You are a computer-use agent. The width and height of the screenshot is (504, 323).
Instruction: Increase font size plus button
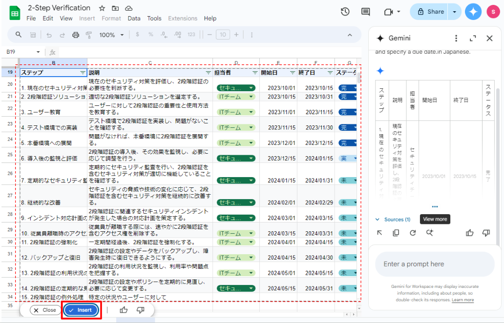(x=236, y=35)
